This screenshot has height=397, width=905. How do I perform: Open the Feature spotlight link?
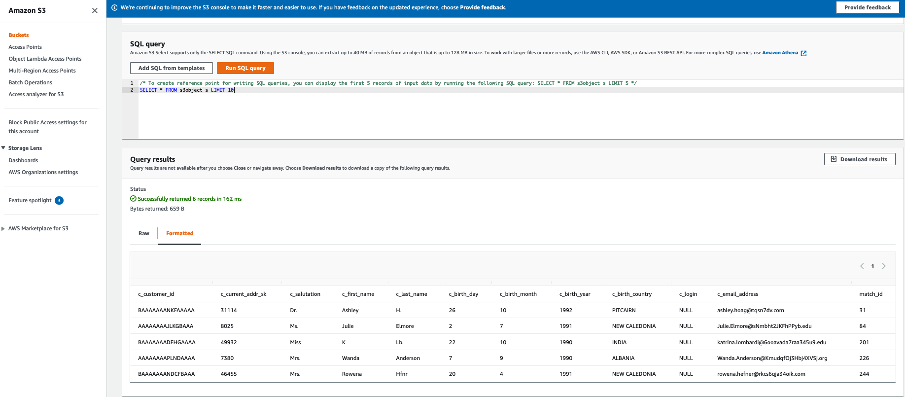click(x=30, y=200)
